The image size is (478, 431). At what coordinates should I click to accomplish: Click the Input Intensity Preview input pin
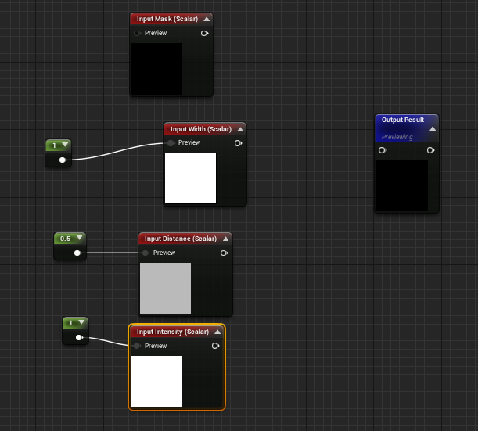click(x=137, y=346)
